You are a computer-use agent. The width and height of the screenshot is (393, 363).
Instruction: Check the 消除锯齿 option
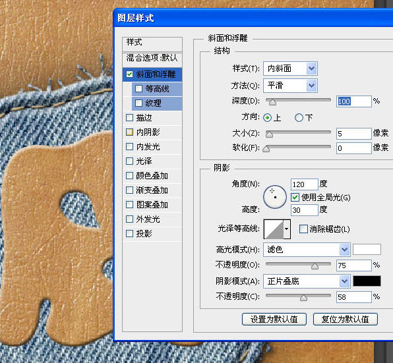tap(303, 229)
